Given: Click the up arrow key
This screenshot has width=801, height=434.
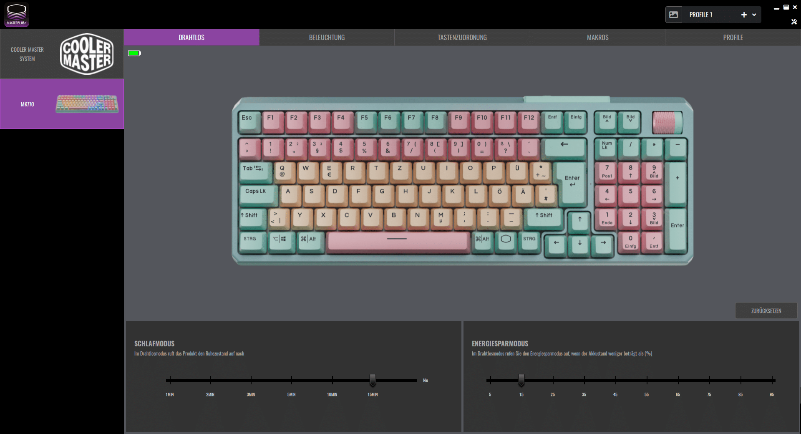Looking at the screenshot, I should (x=579, y=219).
